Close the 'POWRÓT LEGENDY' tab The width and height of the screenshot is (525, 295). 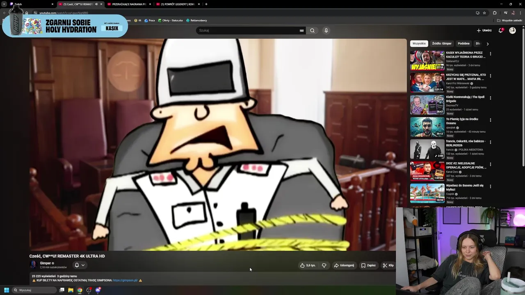(199, 4)
